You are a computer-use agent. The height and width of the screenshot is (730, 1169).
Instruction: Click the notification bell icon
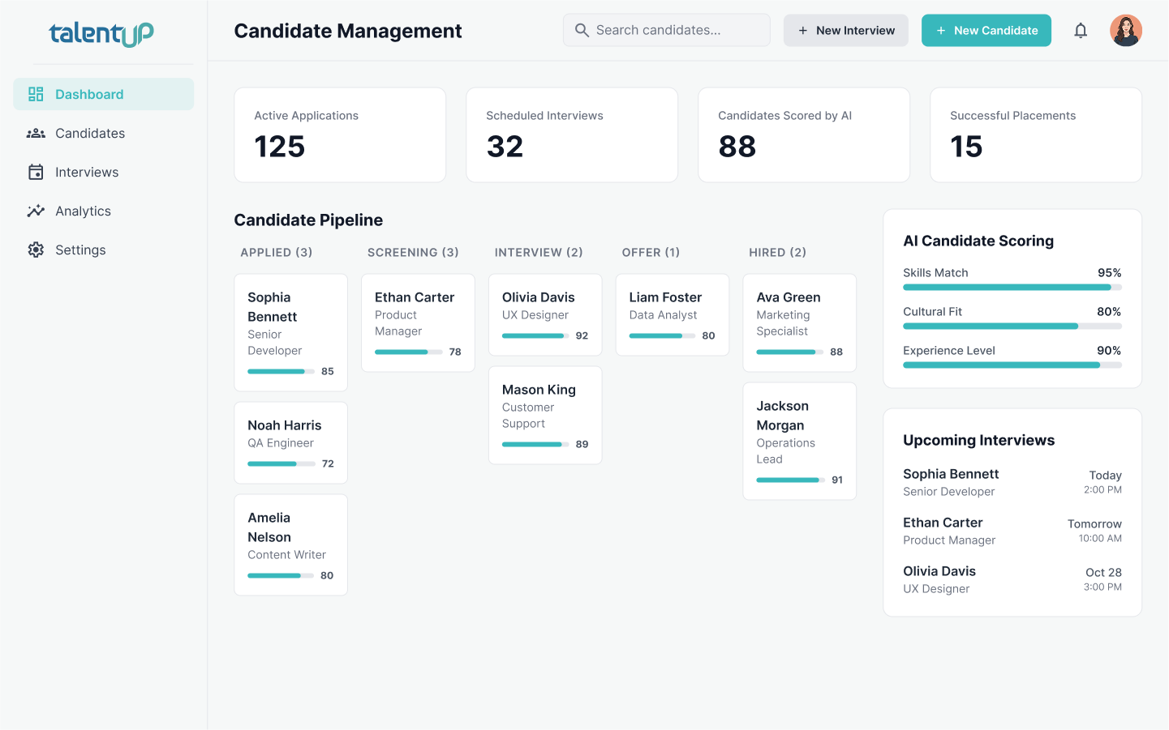click(1080, 31)
